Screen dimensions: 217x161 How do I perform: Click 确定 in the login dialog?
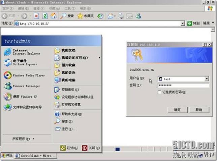pyautogui.click(x=177, y=110)
